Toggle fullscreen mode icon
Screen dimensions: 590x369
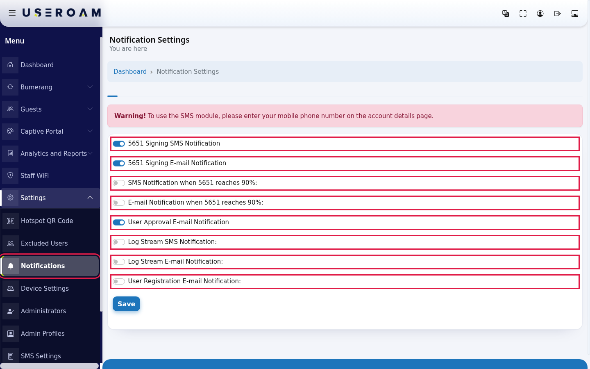[x=523, y=14]
